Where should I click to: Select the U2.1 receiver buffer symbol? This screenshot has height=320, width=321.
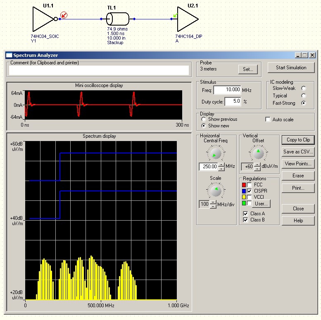[188, 19]
